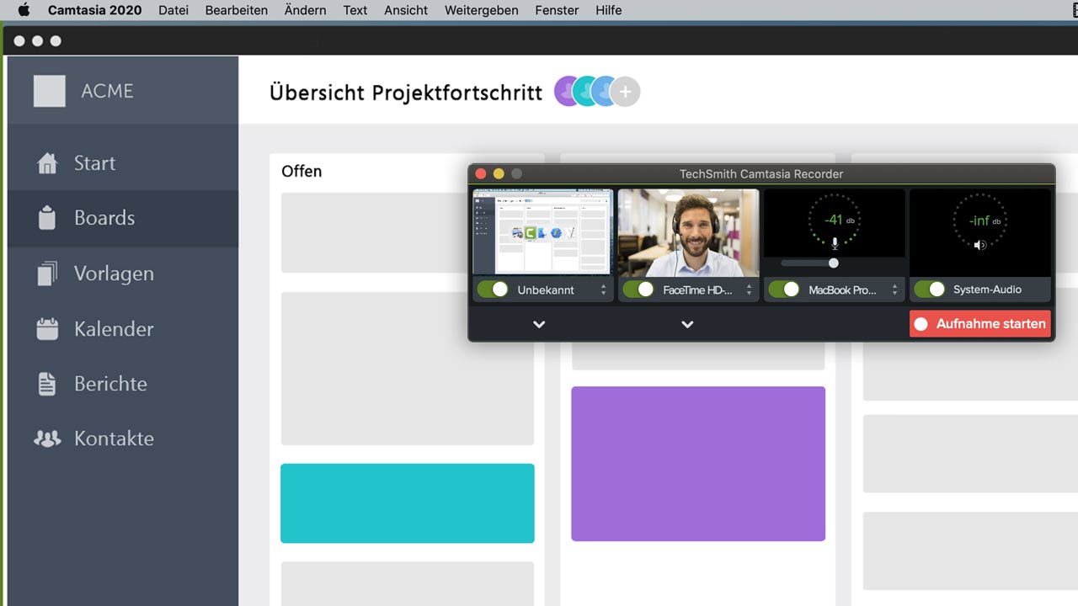Open Kontakte via the people icon
Viewport: 1078px width, 606px height.
tap(47, 439)
